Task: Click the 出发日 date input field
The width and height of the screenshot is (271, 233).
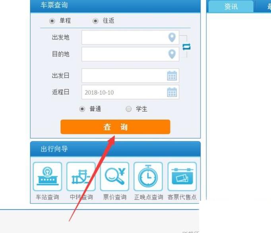Action: [x=130, y=76]
